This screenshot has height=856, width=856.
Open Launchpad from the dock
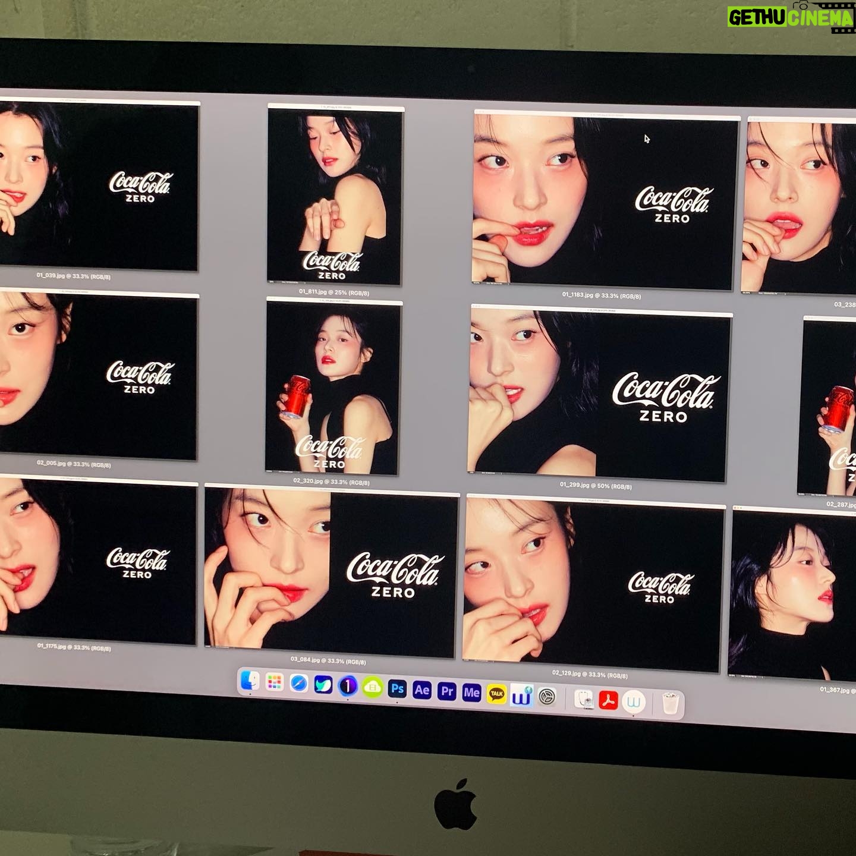point(274,683)
